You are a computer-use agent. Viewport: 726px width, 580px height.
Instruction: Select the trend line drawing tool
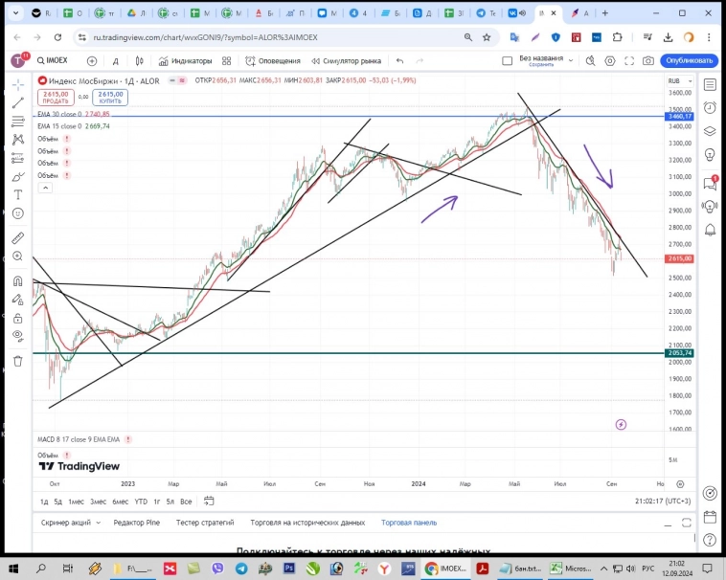[17, 102]
